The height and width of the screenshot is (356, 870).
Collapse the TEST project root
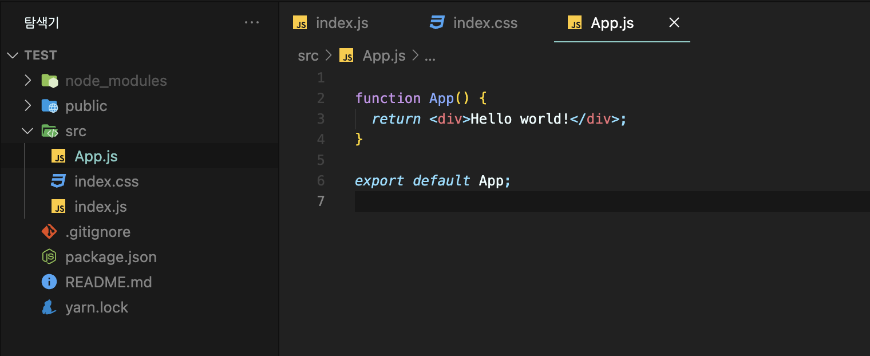coord(12,56)
